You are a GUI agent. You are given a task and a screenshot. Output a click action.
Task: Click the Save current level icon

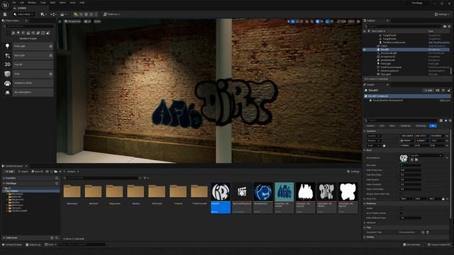pos(5,14)
